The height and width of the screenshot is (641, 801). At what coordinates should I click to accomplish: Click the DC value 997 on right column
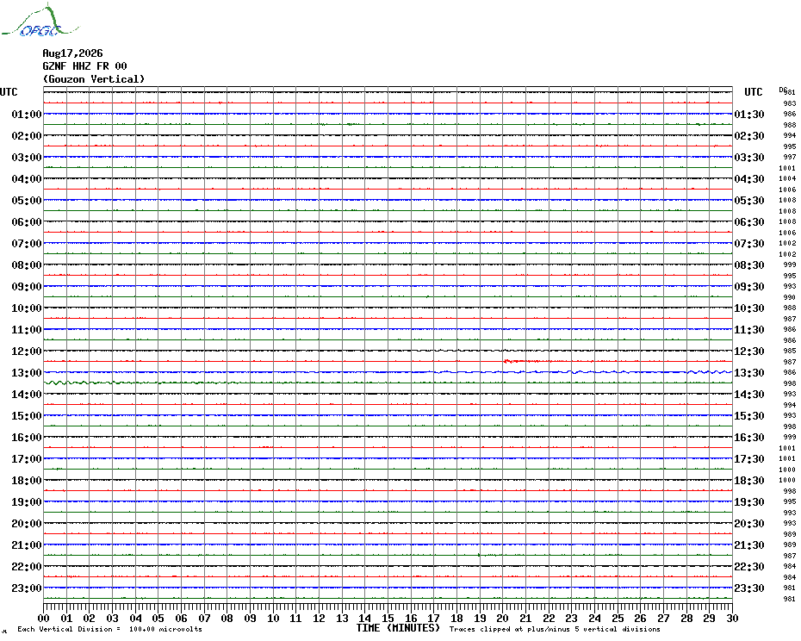point(790,158)
